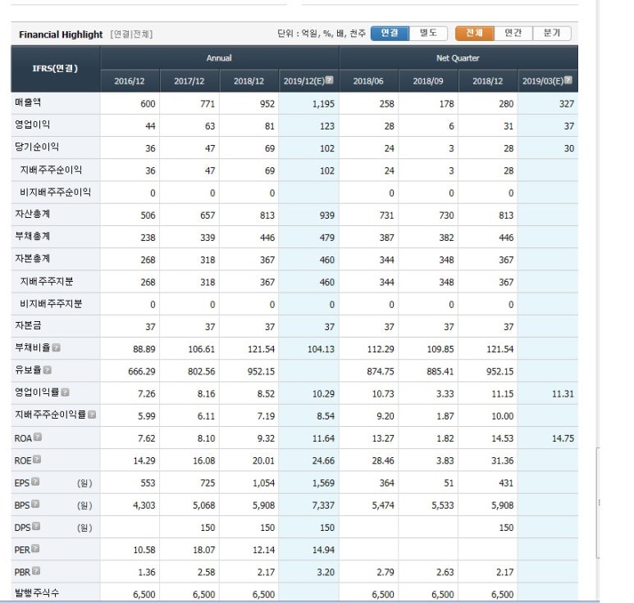Click the 지배주주지분 row label
The width and height of the screenshot is (634, 603).
47,281
